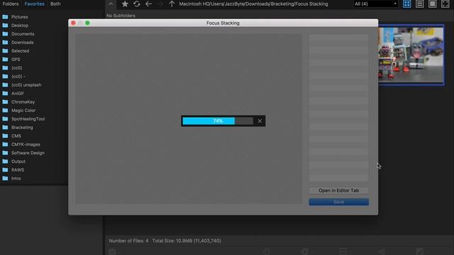Close the Focus Stacking dialog
This screenshot has height=255, width=454.
click(73, 23)
